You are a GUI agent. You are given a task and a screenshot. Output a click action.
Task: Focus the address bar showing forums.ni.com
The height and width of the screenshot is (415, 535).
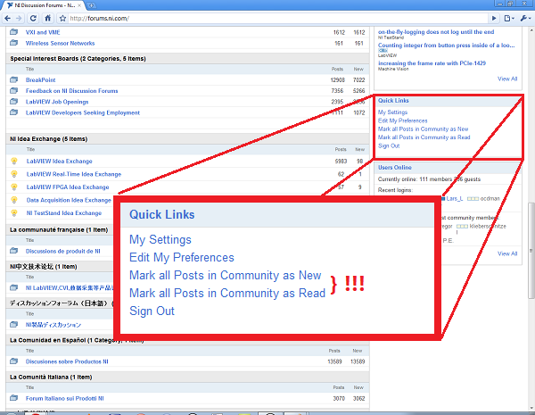click(277, 18)
